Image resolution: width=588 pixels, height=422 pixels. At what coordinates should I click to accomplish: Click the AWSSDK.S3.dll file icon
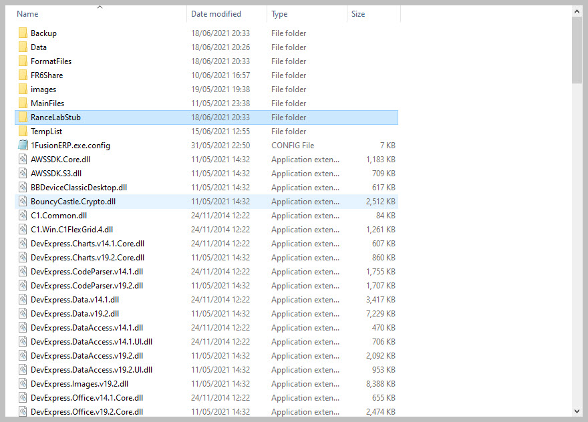pyautogui.click(x=23, y=173)
